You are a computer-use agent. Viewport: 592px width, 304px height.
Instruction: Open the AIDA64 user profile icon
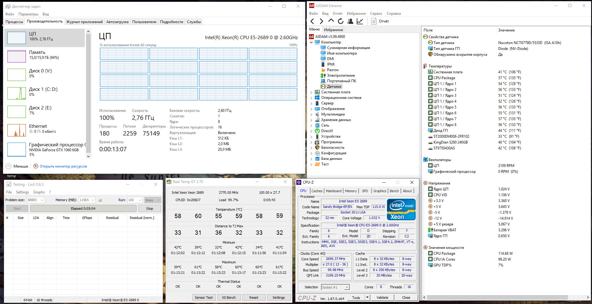coord(350,21)
